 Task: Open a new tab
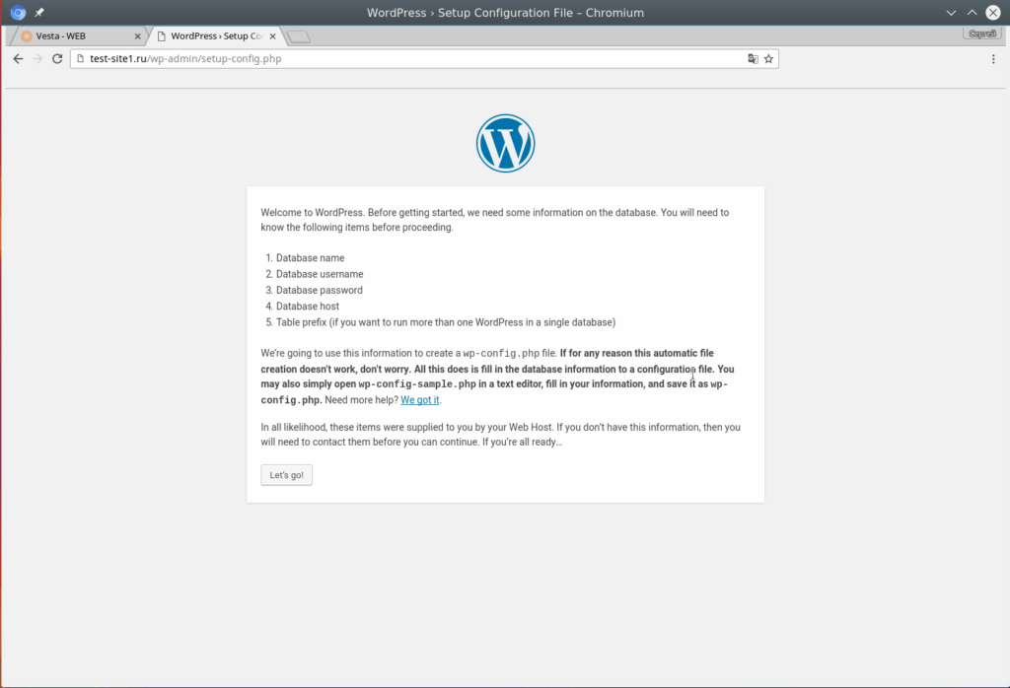tap(298, 36)
